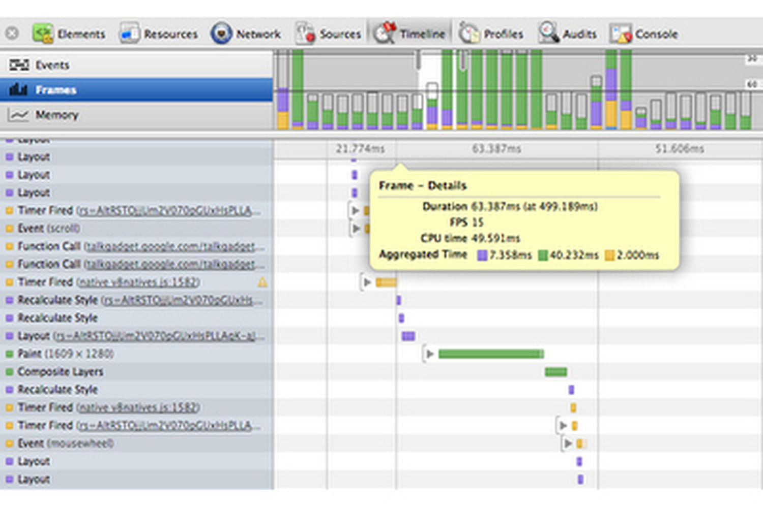Select Paint (1609 × 1280) record

136,354
